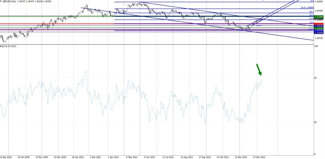Click the Fibonacci 0.0 level label

tap(312, 1)
